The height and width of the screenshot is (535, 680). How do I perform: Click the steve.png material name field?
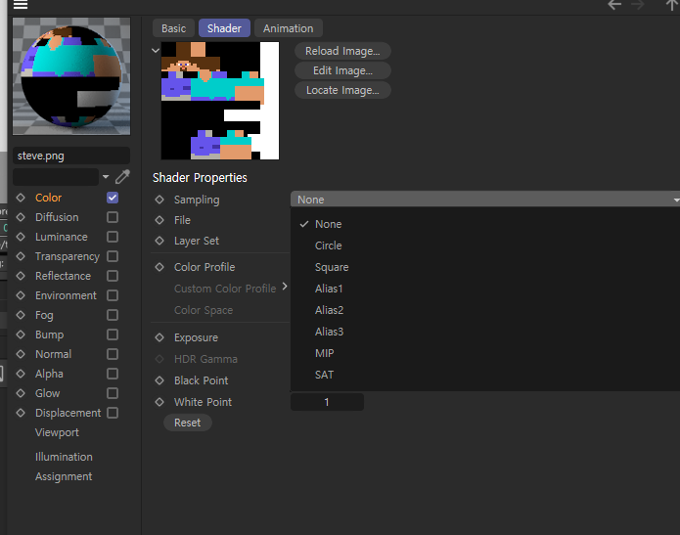(71, 156)
